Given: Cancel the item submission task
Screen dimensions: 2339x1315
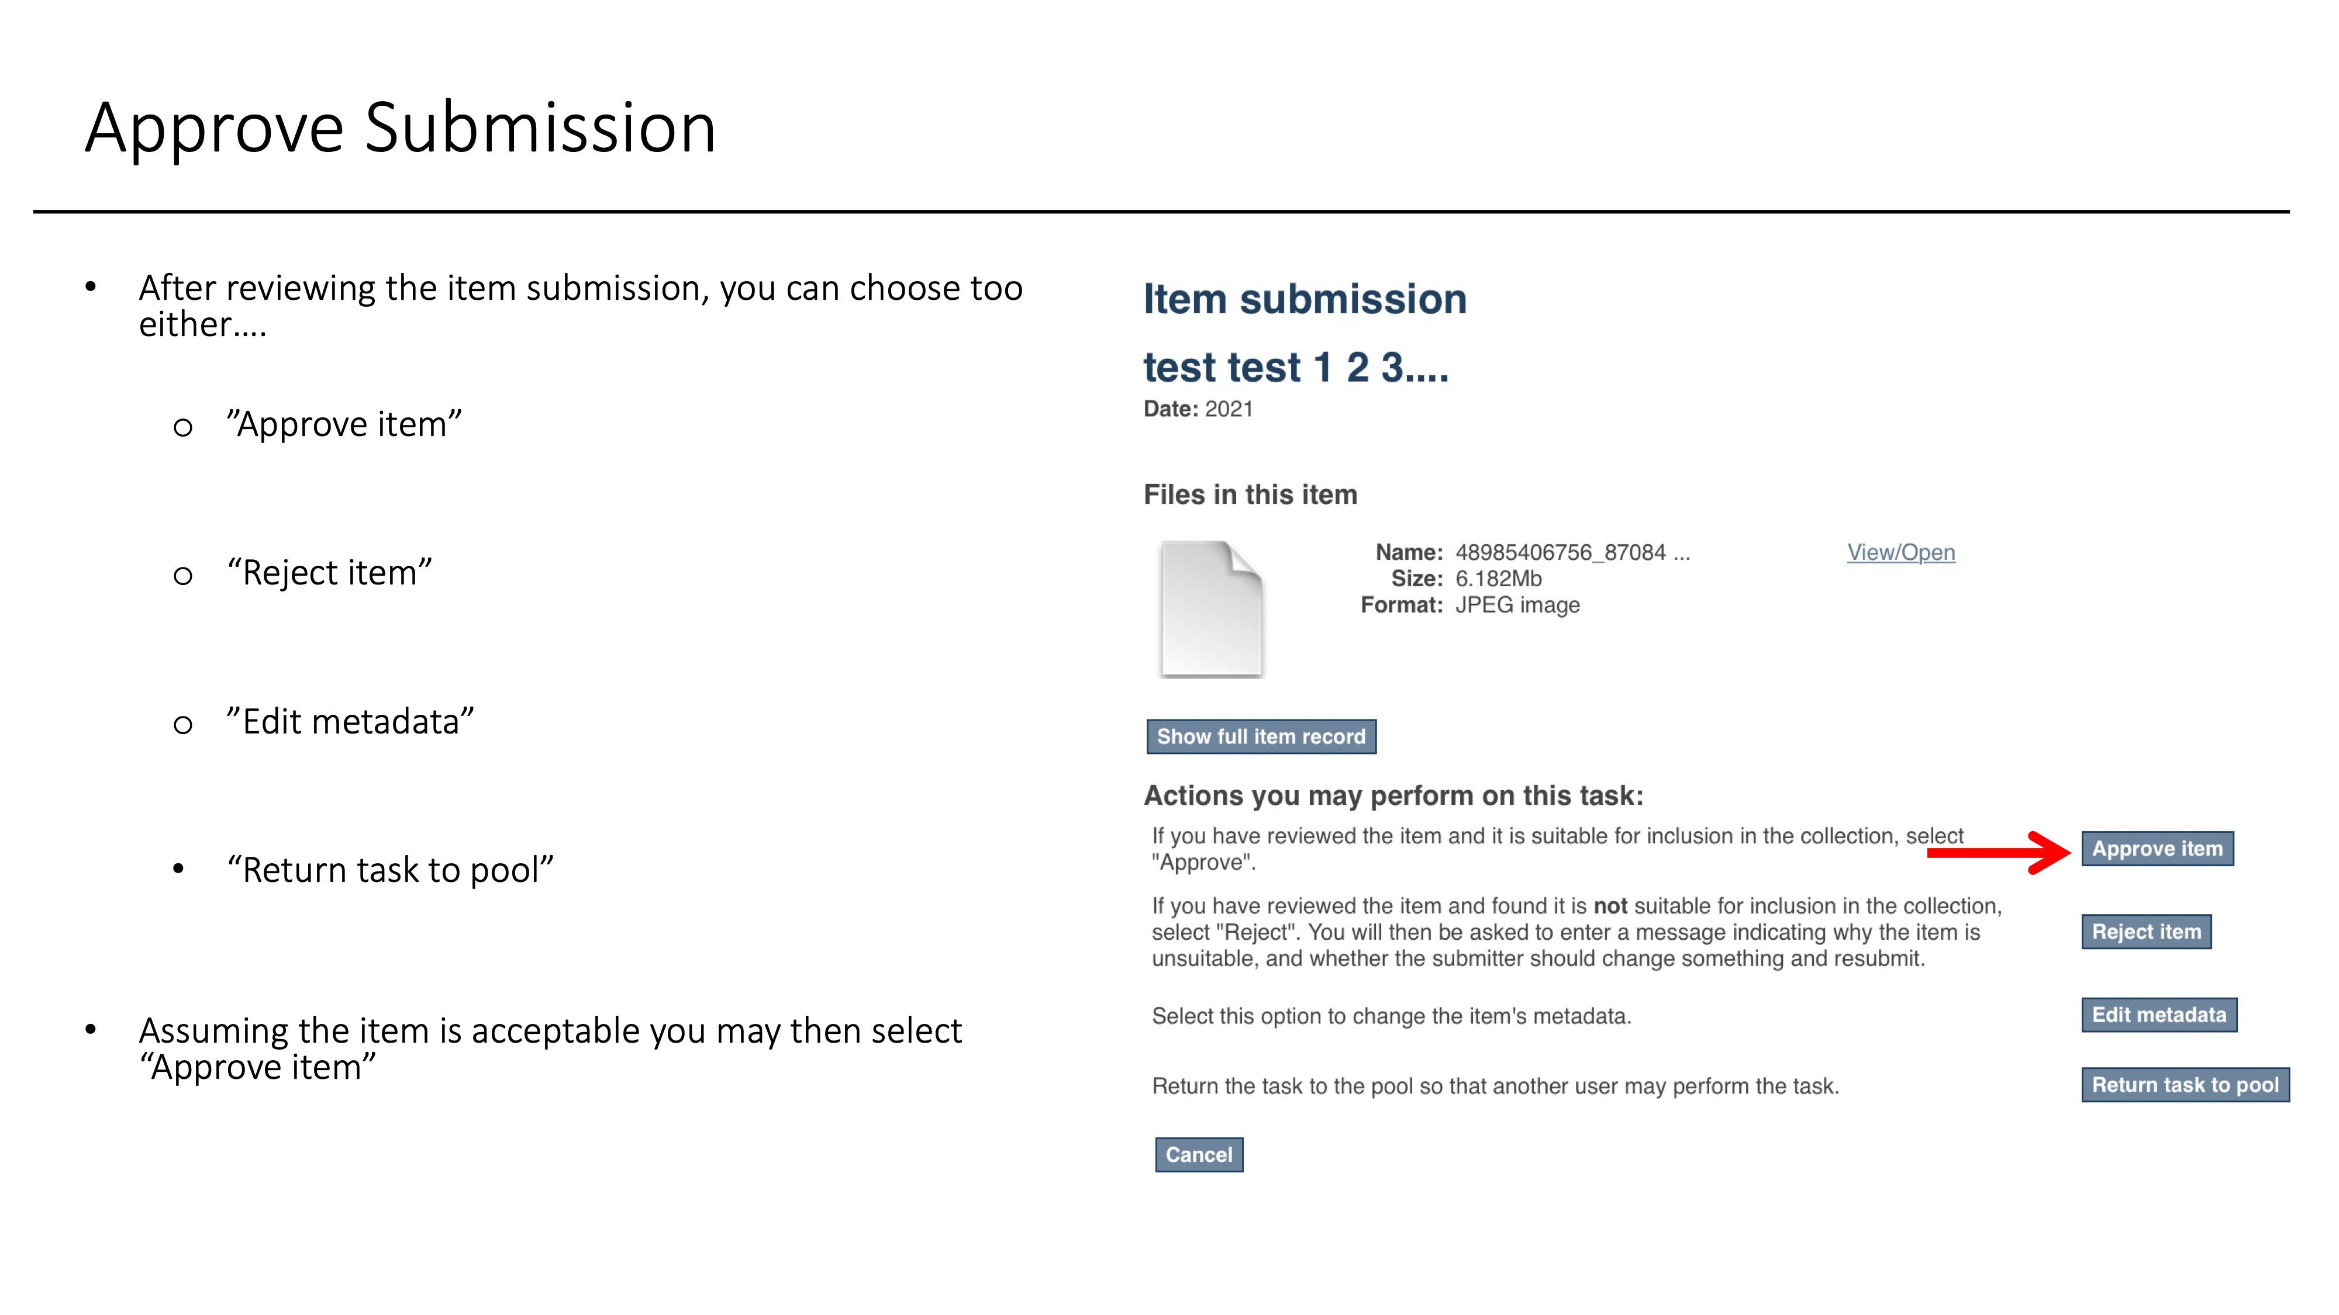Looking at the screenshot, I should pyautogui.click(x=1199, y=1154).
